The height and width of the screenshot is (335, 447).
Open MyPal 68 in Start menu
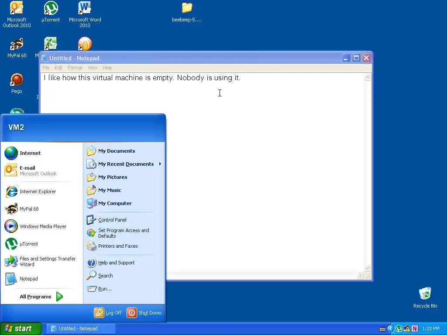42,209
